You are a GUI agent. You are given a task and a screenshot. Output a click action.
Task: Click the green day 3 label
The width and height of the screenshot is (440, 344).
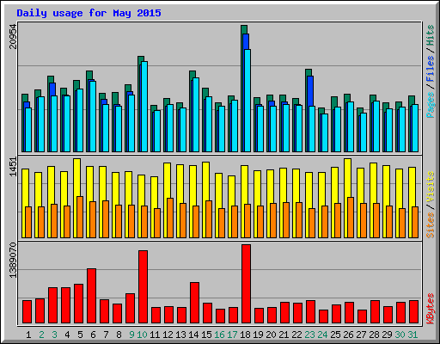coord(54,335)
